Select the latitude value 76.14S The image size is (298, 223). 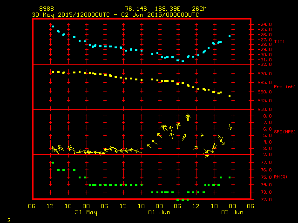[136, 9]
